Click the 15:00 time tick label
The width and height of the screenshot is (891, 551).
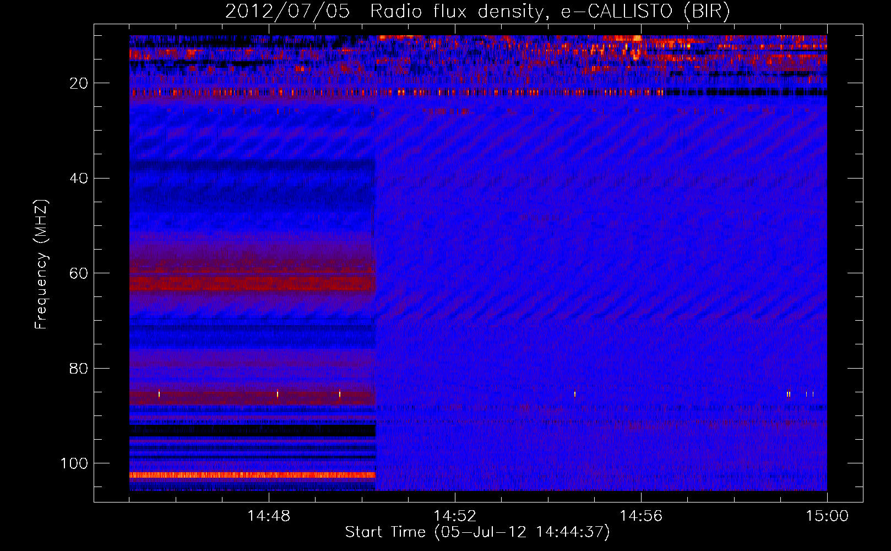click(827, 516)
